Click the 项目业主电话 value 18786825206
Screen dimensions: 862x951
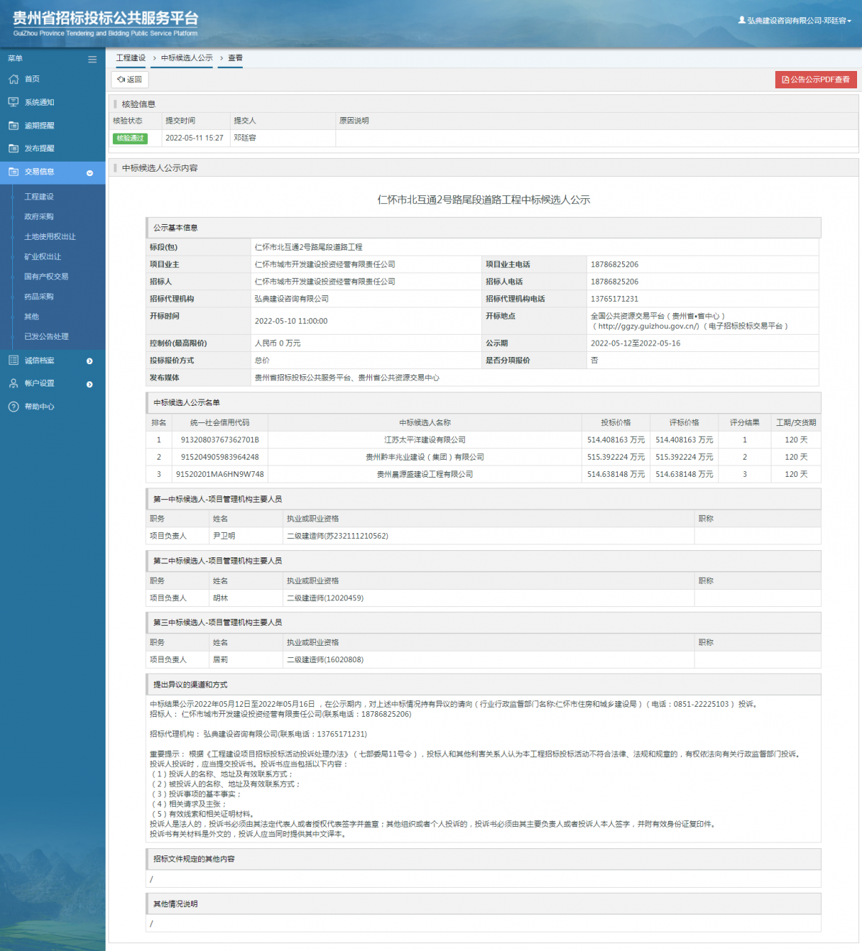[614, 264]
